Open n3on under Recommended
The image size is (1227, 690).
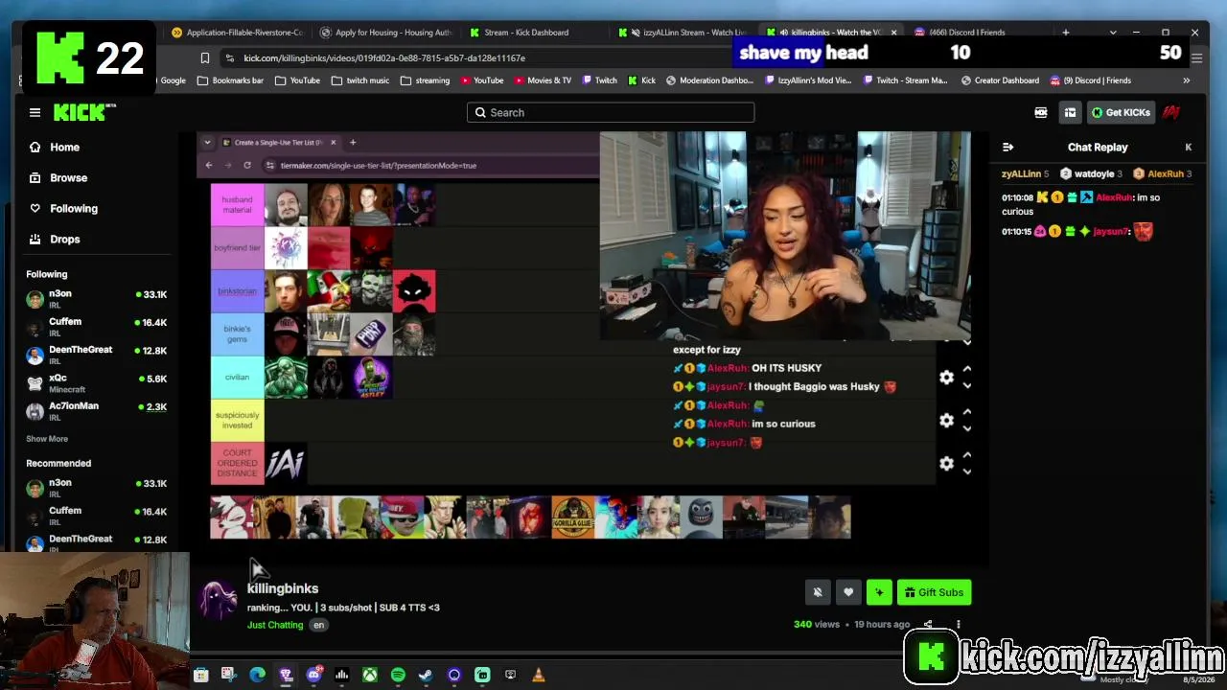pyautogui.click(x=96, y=488)
